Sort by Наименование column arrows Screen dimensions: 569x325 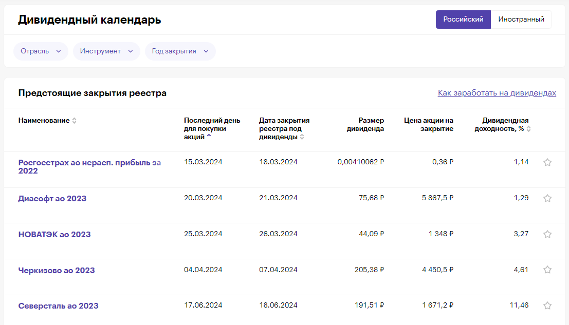click(75, 121)
